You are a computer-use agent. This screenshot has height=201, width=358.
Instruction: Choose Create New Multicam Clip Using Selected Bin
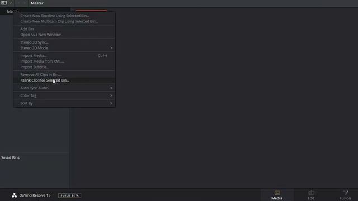pyautogui.click(x=59, y=21)
